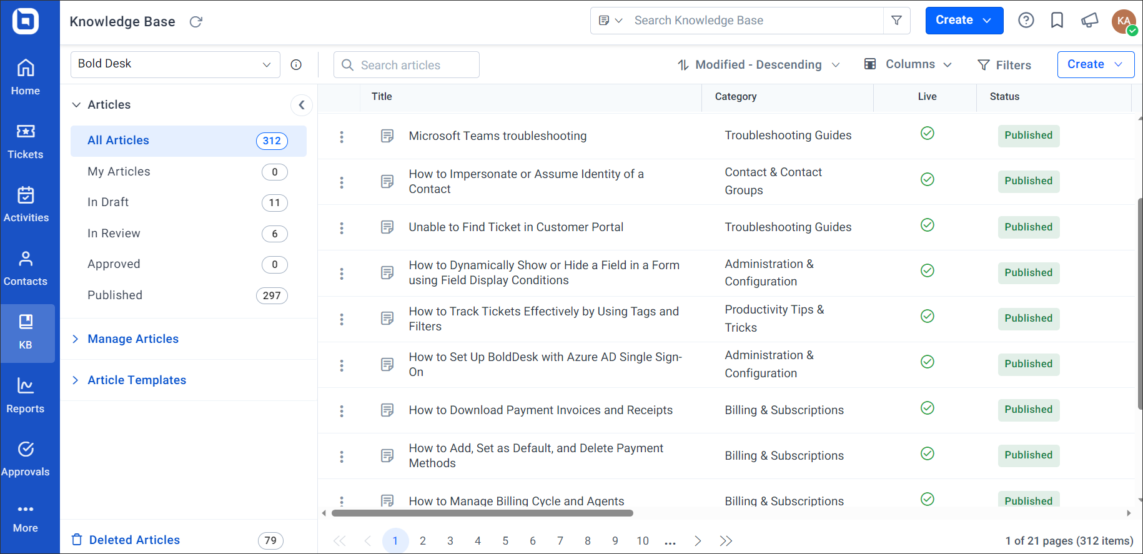The image size is (1143, 554).
Task: Click Live checkmark for Track Tickets article
Action: point(928,316)
